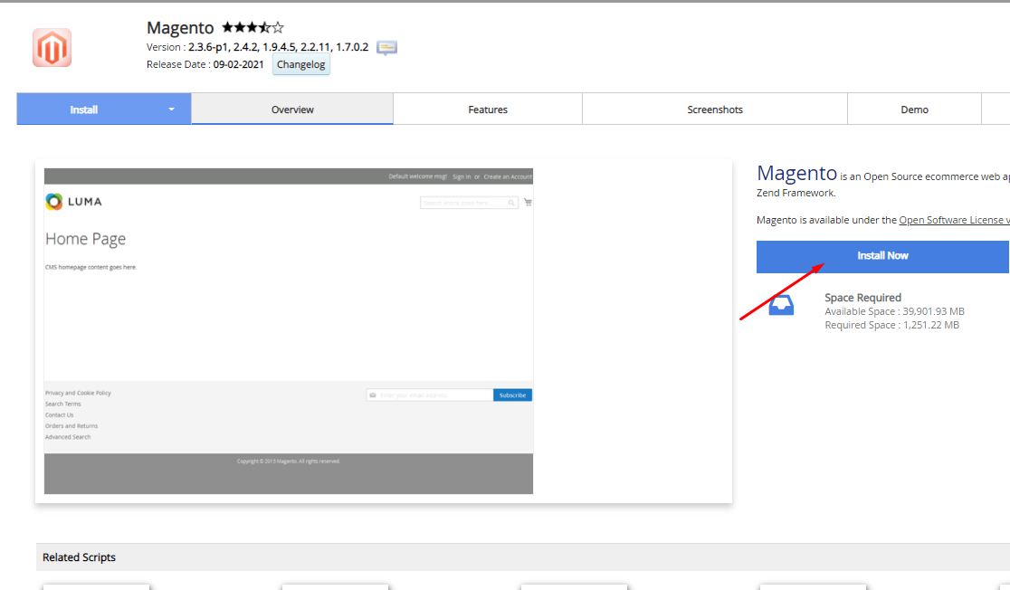The height and width of the screenshot is (590, 1010).
Task: Click the Available Space value text
Action: pos(933,311)
